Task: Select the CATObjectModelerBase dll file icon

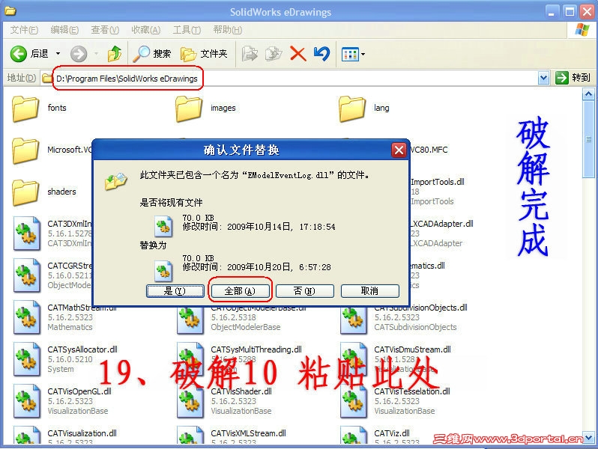Action: [190, 319]
